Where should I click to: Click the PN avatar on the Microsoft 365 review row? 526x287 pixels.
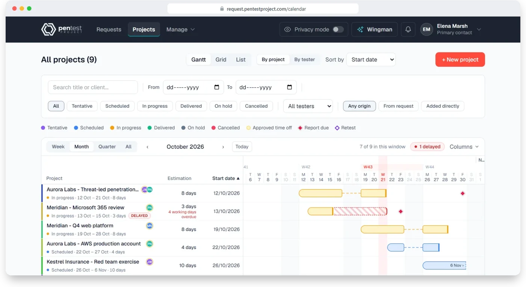point(150,207)
